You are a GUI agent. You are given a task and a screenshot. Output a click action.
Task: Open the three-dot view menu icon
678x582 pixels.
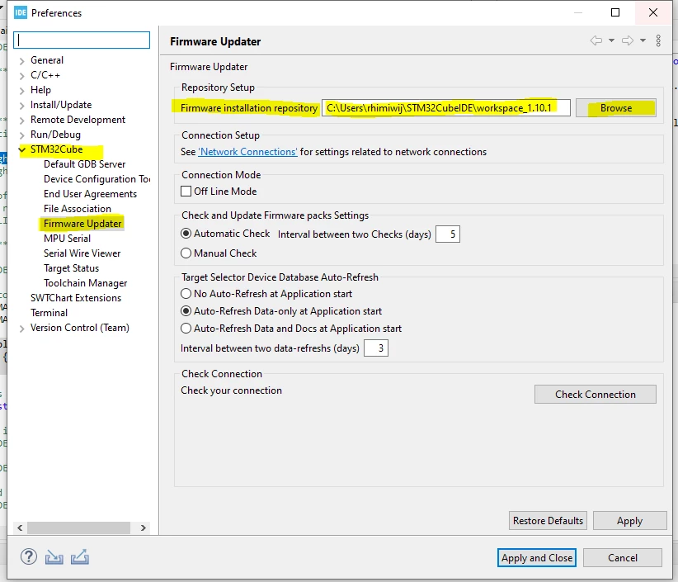pos(658,40)
